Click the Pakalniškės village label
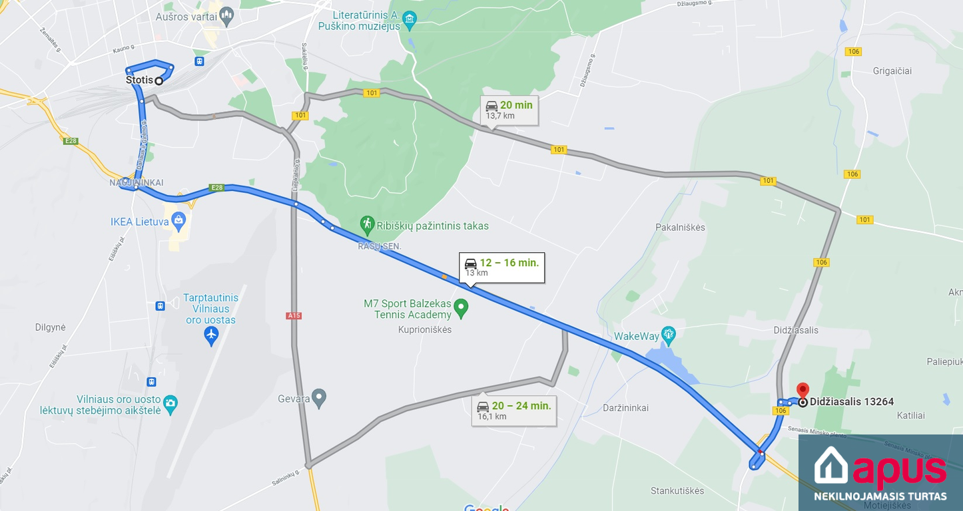This screenshot has width=963, height=511. coord(680,228)
